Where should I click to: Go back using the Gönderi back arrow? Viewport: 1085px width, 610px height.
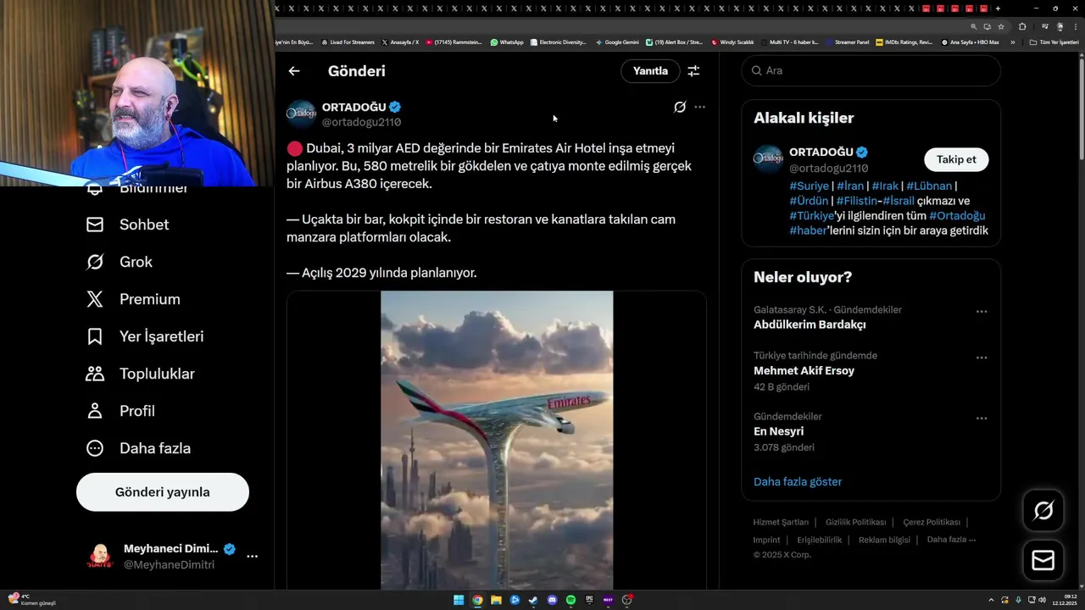(x=294, y=71)
